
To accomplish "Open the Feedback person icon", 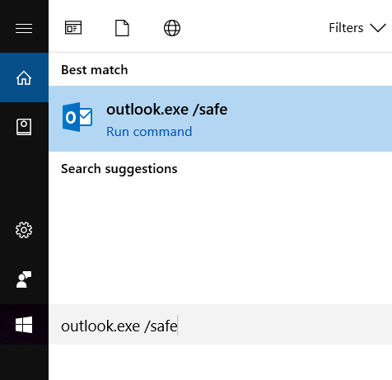I will 24,279.
